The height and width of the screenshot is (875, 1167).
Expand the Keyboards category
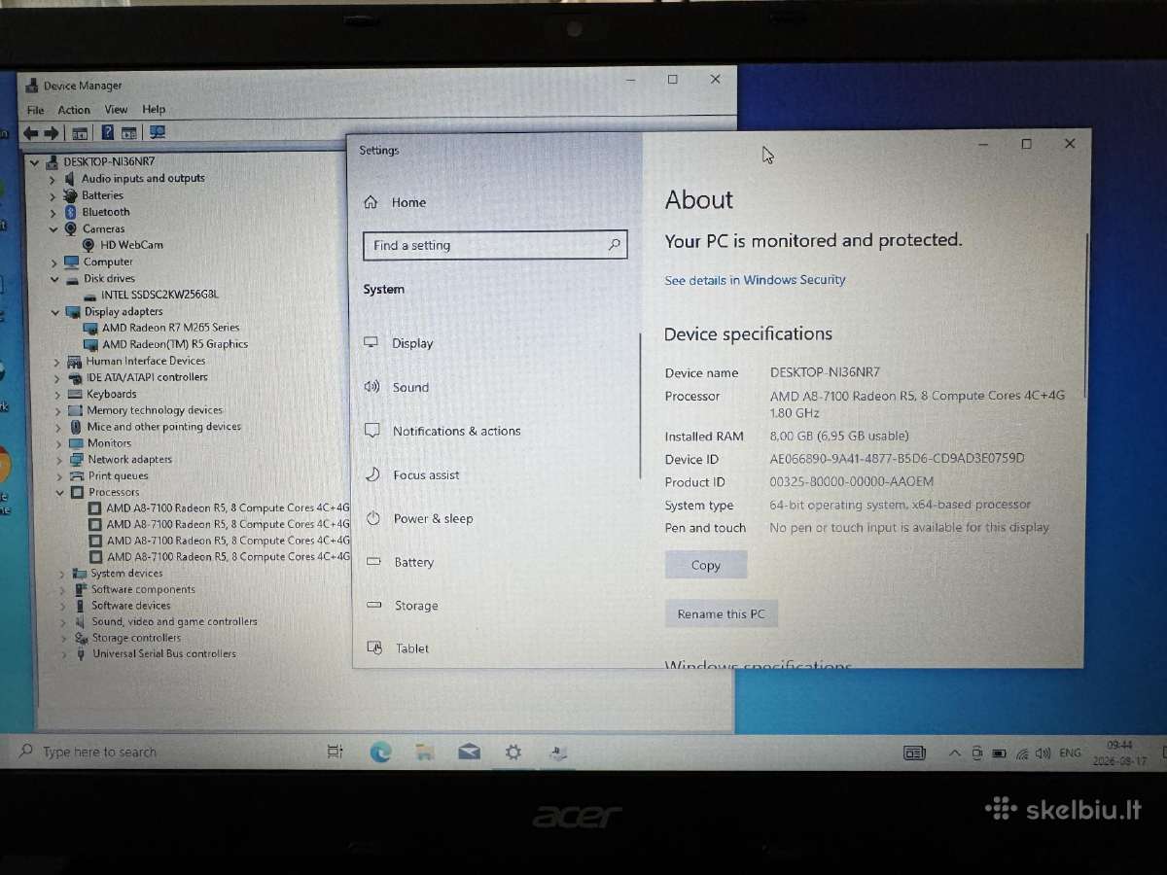click(57, 395)
